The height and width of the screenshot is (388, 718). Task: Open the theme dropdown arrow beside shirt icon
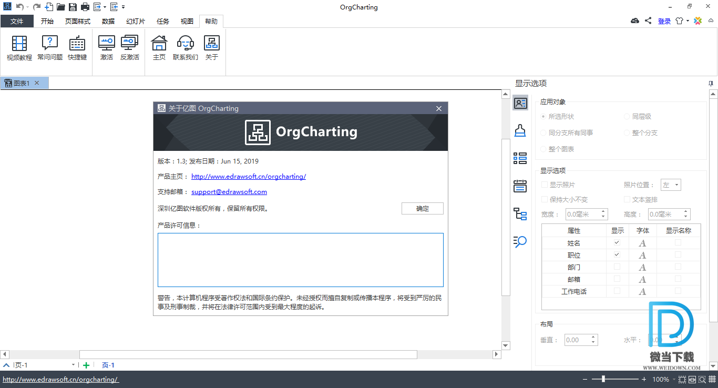pyautogui.click(x=688, y=21)
